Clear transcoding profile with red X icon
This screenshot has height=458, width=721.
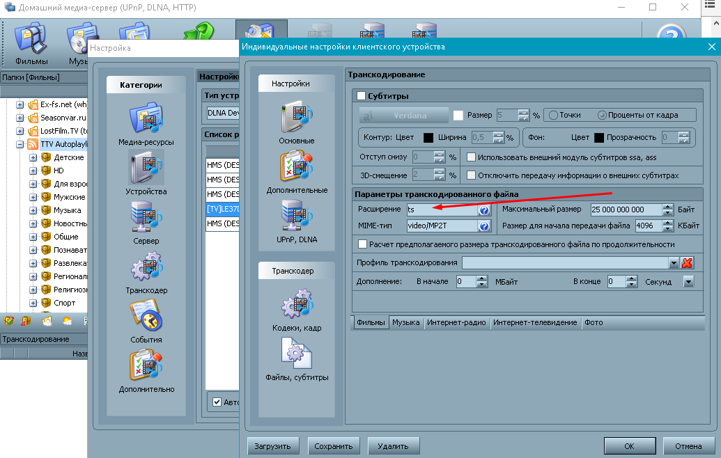click(687, 263)
